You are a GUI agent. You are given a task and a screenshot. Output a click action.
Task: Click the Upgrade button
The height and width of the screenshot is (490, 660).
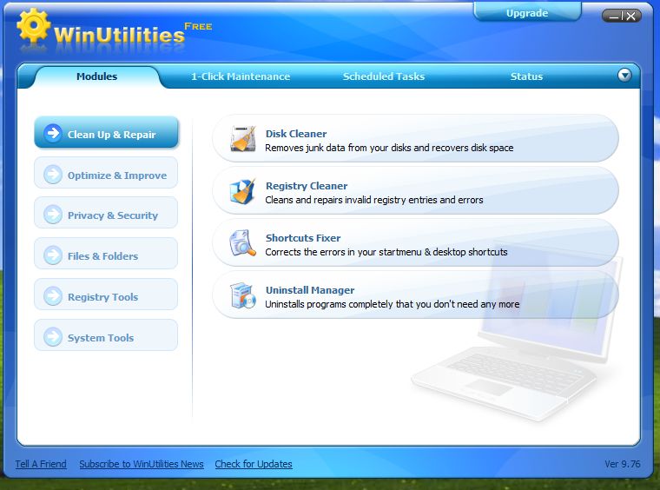point(527,13)
